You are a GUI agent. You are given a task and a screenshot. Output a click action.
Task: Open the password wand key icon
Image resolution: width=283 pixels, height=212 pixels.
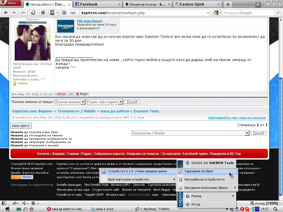[x=24, y=13]
